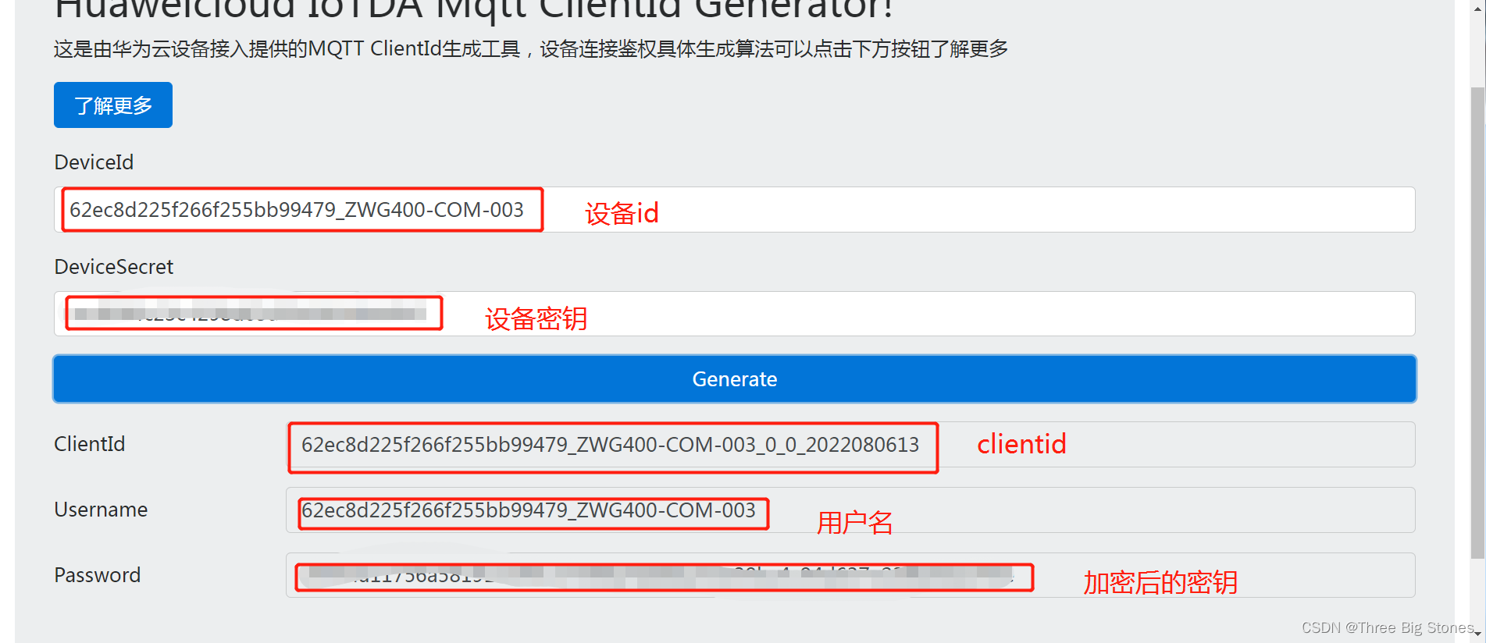The width and height of the screenshot is (1486, 643).
Task: Click the scrollbar down arrow
Action: coord(1477,634)
